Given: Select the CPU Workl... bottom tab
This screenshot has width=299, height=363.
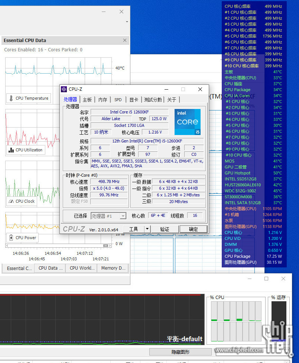Looking at the screenshot, I should click(x=81, y=268).
